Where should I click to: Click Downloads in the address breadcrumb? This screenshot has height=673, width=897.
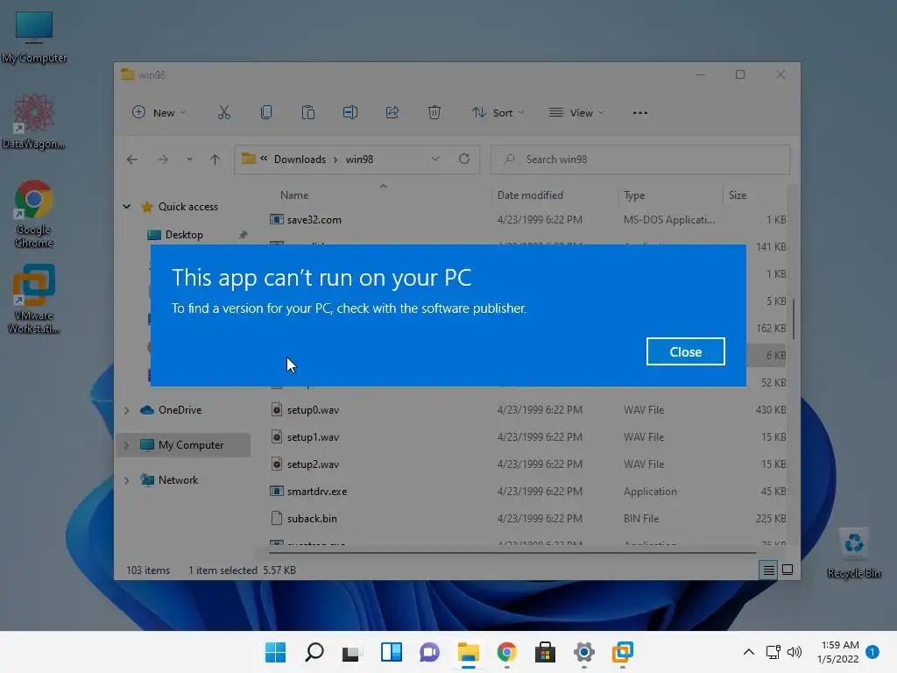coord(300,159)
